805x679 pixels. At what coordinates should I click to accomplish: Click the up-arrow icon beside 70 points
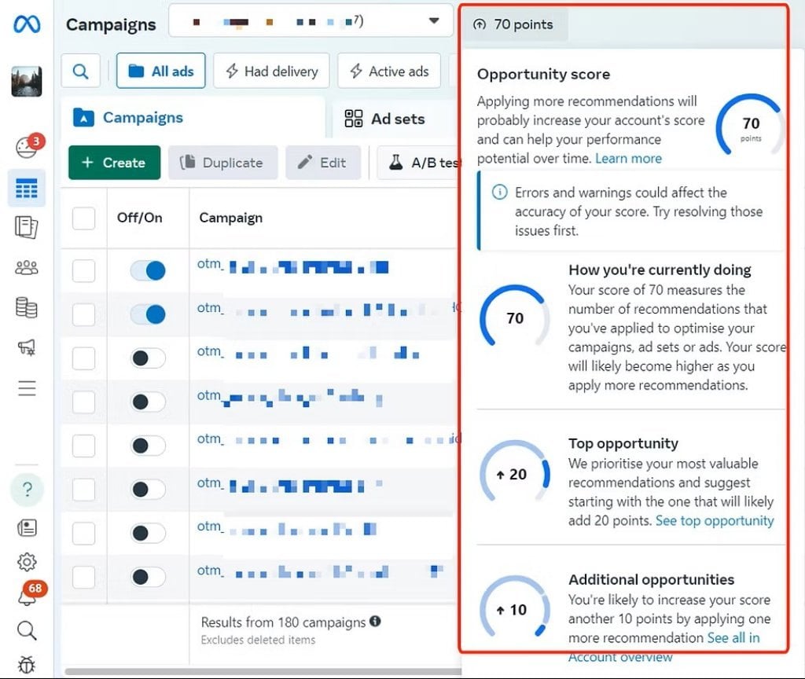pyautogui.click(x=480, y=24)
